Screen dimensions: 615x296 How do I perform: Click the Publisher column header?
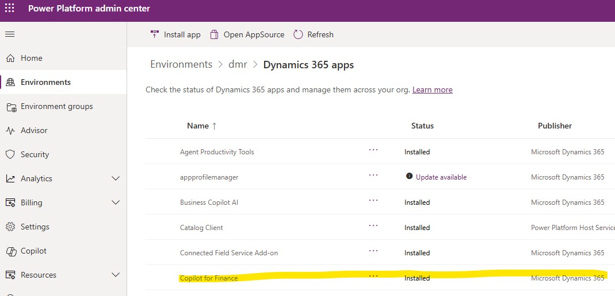[x=555, y=126]
